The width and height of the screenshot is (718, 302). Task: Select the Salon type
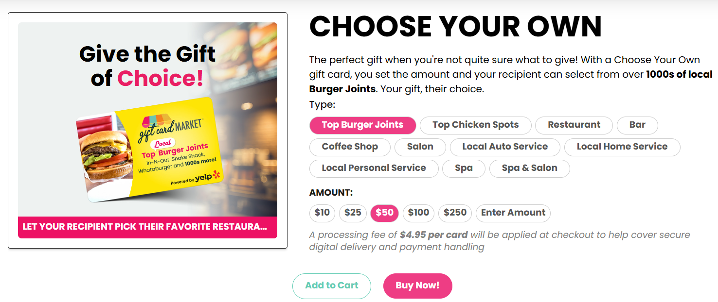[x=420, y=147]
